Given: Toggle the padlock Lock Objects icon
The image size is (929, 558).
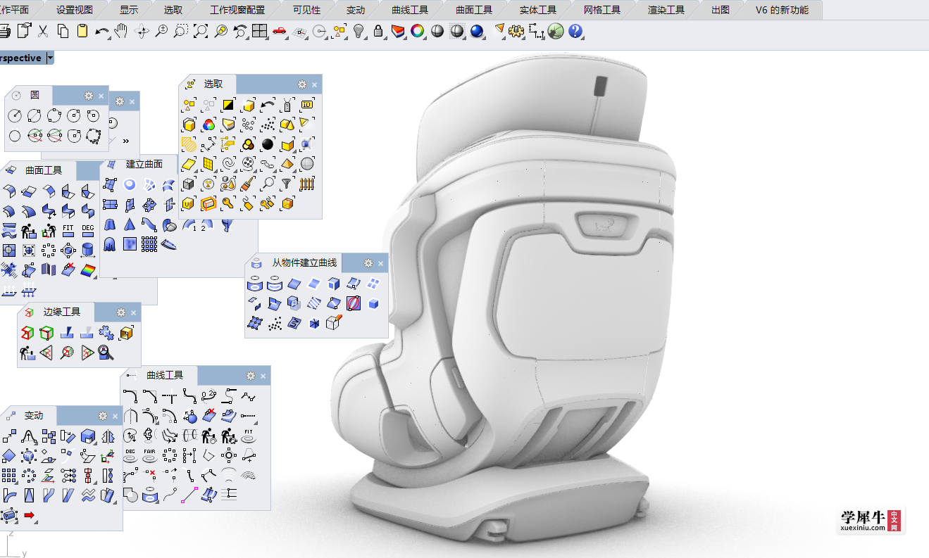Looking at the screenshot, I should (378, 31).
